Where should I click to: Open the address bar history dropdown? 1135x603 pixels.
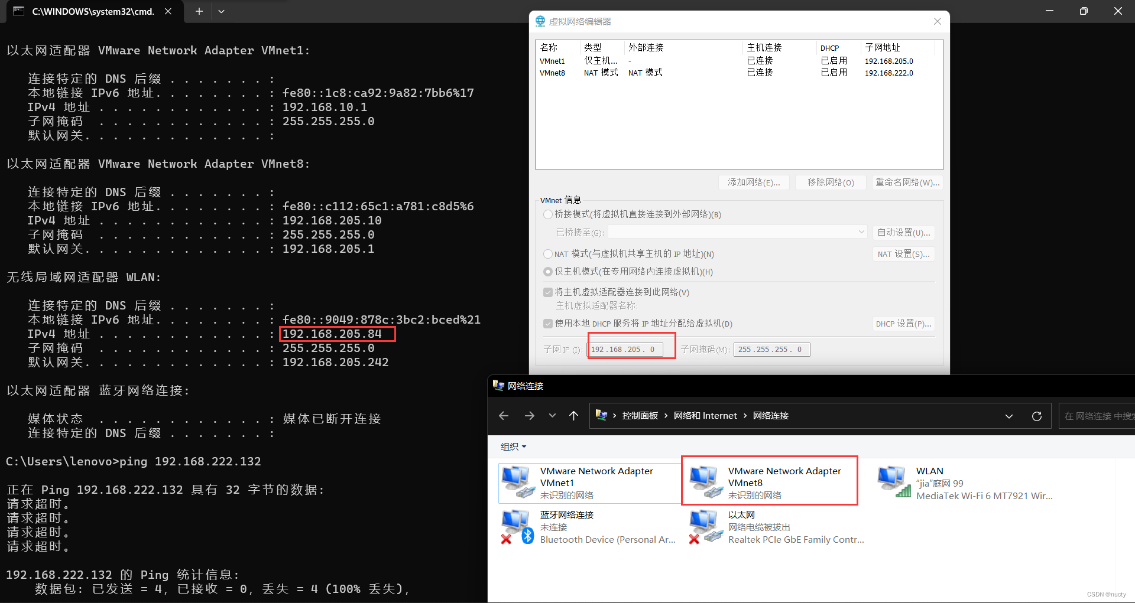(x=1008, y=416)
